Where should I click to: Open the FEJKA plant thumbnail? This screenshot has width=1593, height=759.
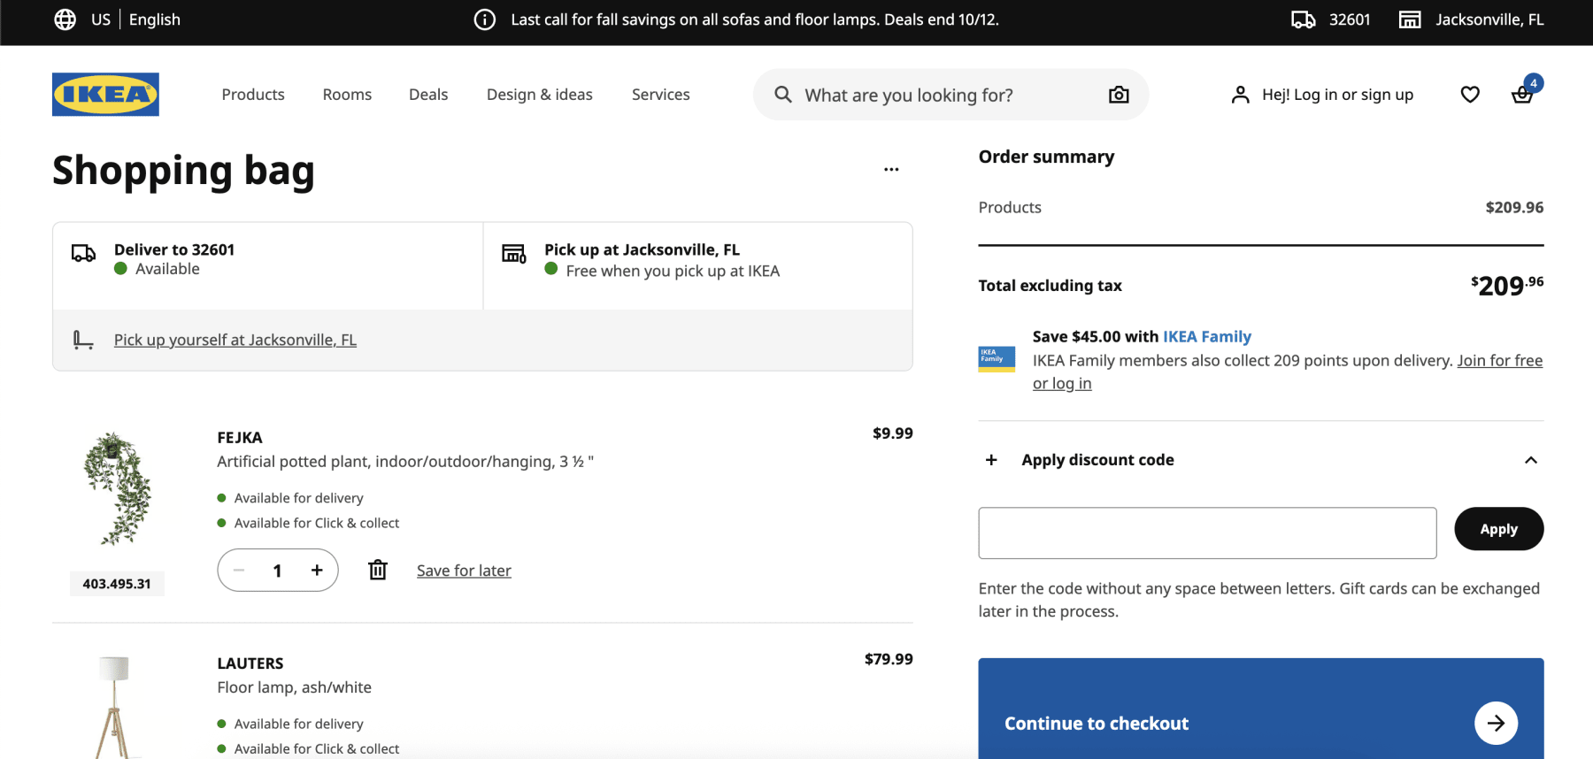117,488
